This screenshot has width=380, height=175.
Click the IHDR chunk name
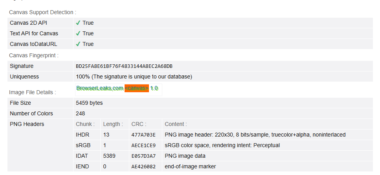click(82, 135)
